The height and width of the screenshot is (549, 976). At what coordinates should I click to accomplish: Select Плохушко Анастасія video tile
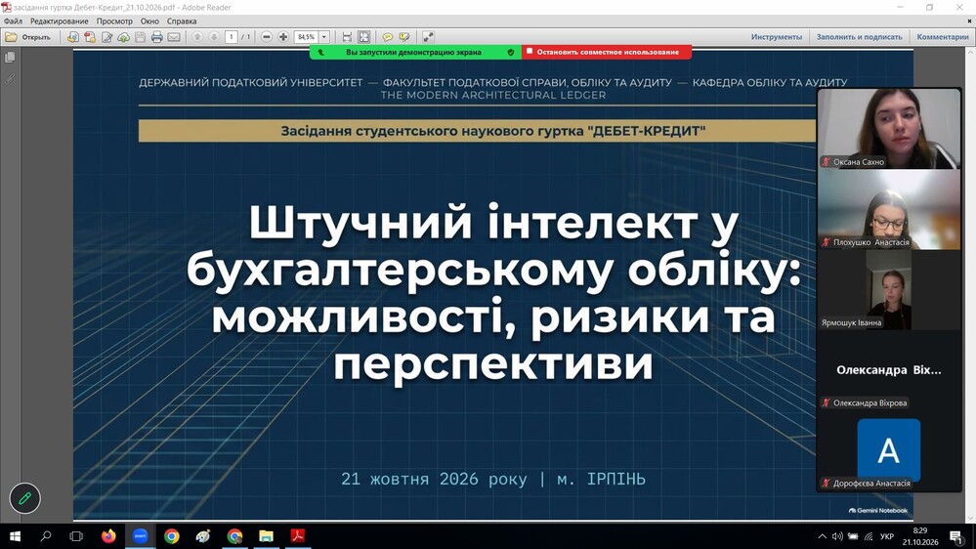click(x=889, y=209)
